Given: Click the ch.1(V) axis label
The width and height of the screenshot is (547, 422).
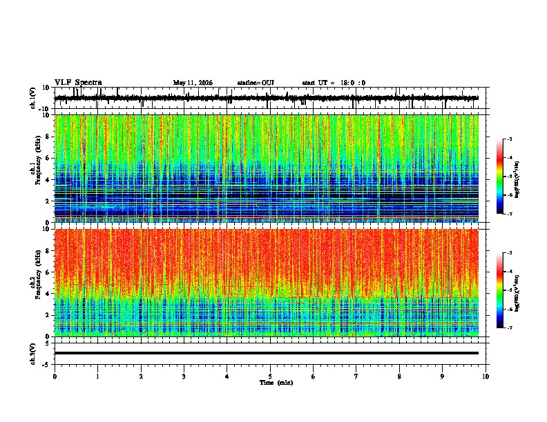Looking at the screenshot, I should coord(33,98).
